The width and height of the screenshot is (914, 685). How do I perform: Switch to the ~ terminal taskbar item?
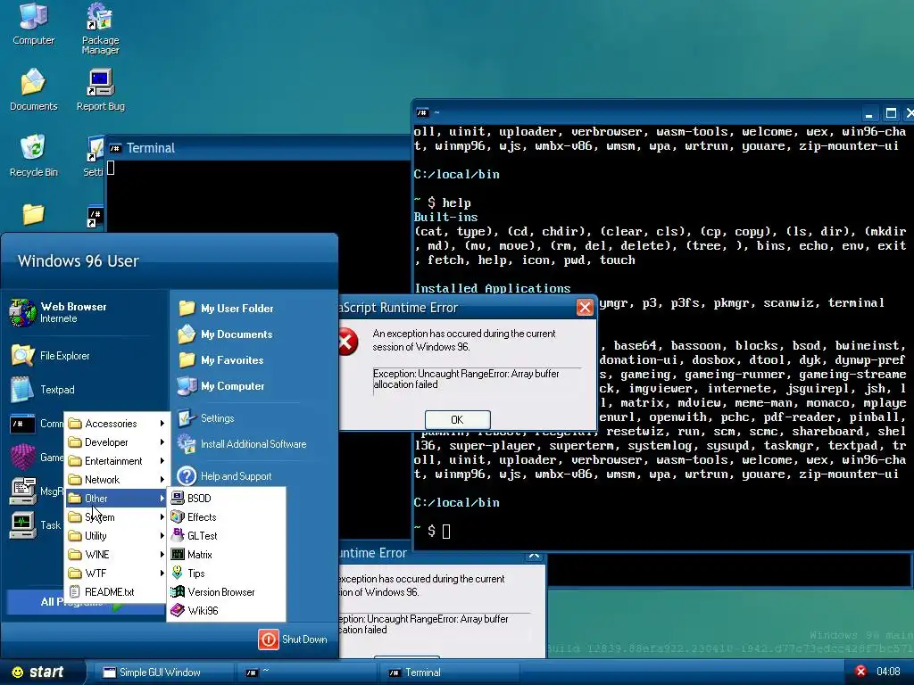[307, 673]
